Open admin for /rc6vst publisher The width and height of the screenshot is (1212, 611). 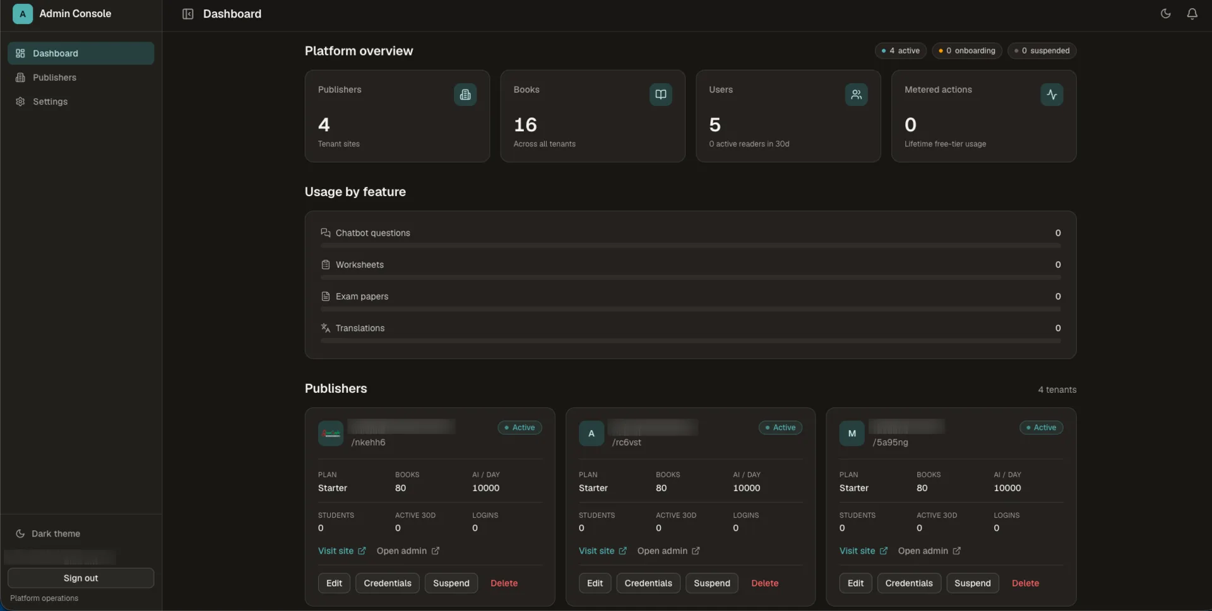668,551
